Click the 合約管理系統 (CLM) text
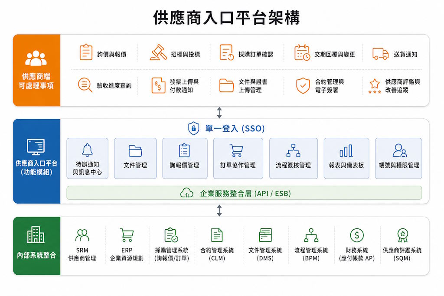This screenshot has height=296, width=444. click(x=217, y=254)
